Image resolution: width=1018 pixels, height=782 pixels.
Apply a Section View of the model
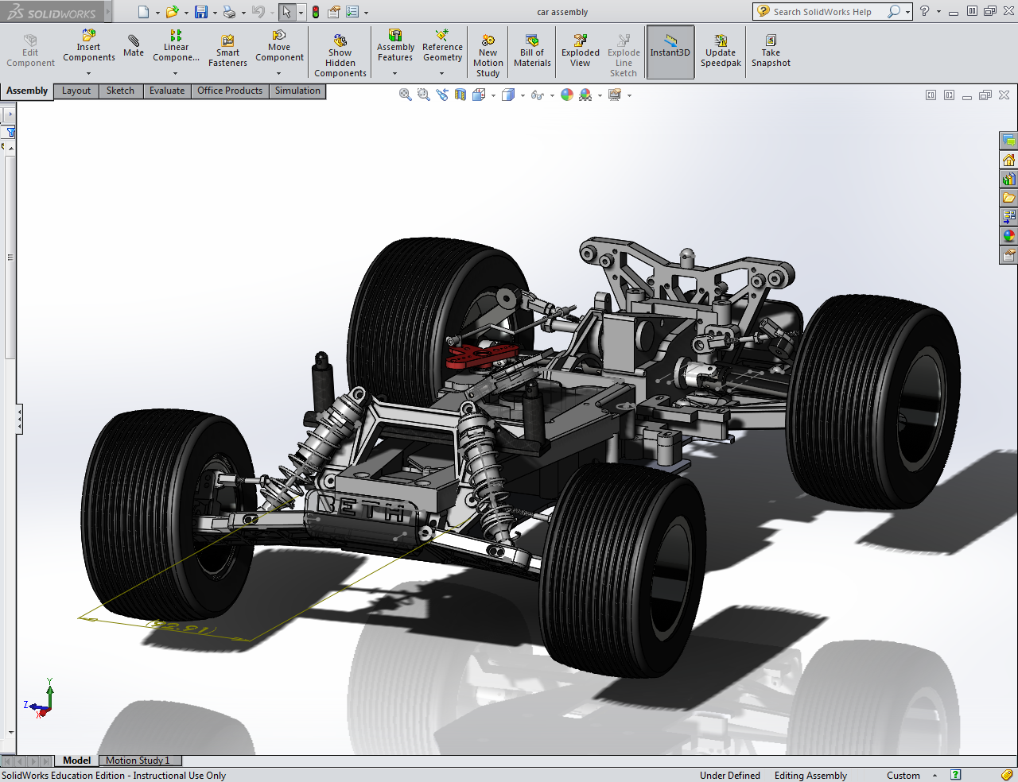pyautogui.click(x=459, y=94)
